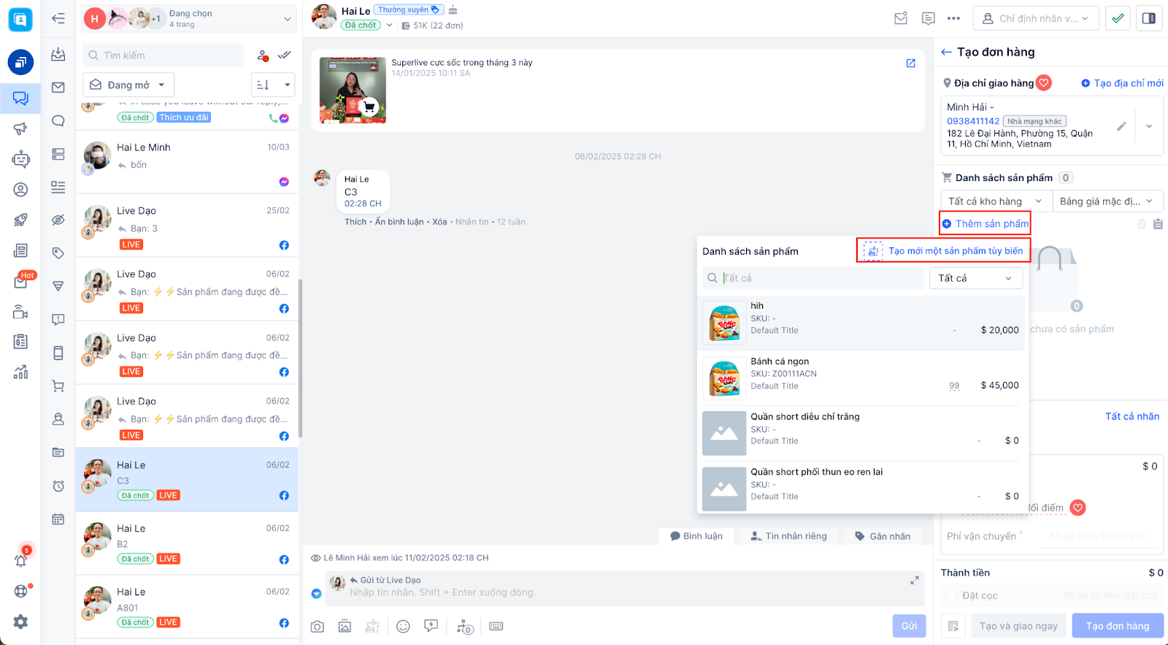The height and width of the screenshot is (645, 1168).
Task: Open the sort order dropdown in conversation list
Action: [273, 85]
